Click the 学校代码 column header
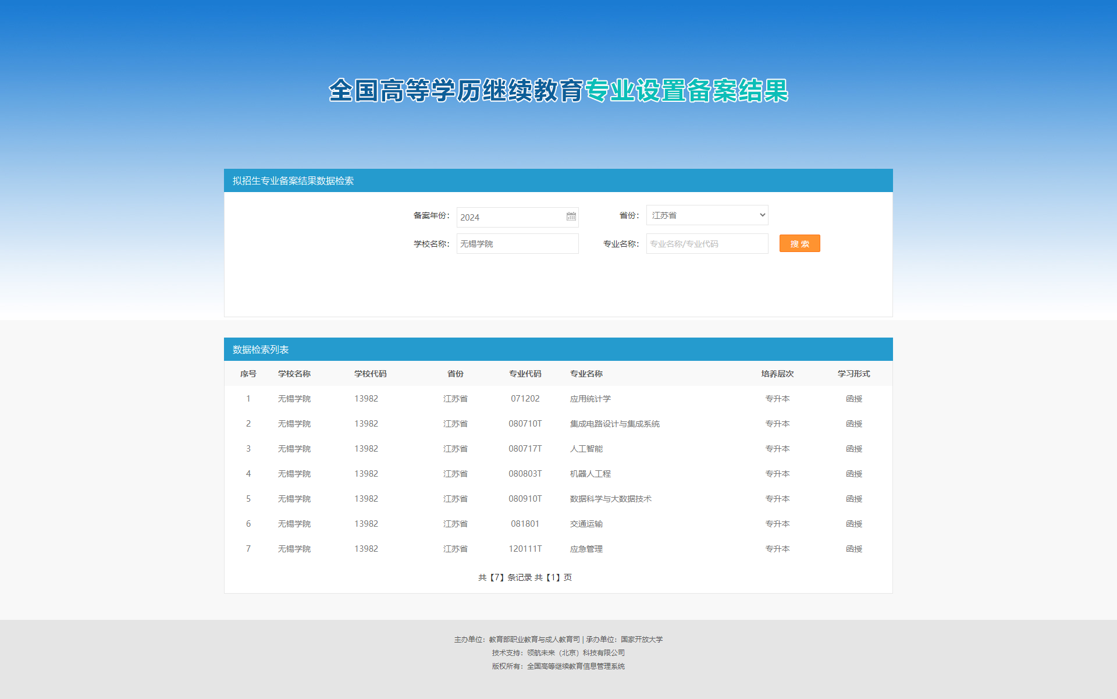Screen dimensions: 1117x699 click(370, 374)
